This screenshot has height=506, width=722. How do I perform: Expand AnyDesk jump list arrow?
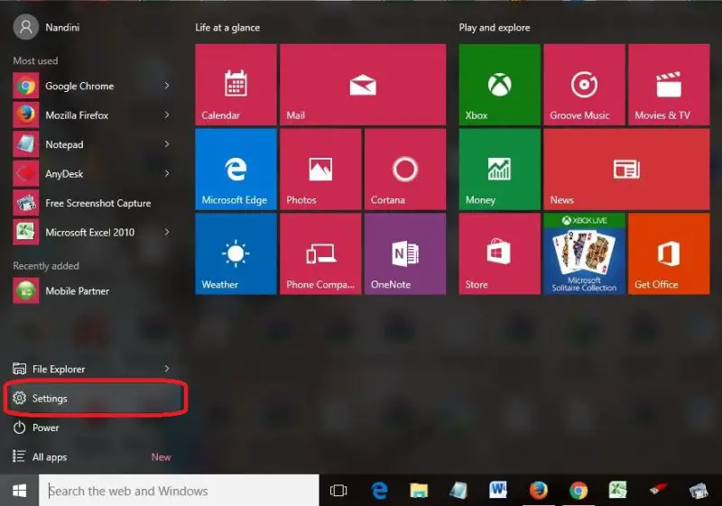pyautogui.click(x=167, y=174)
